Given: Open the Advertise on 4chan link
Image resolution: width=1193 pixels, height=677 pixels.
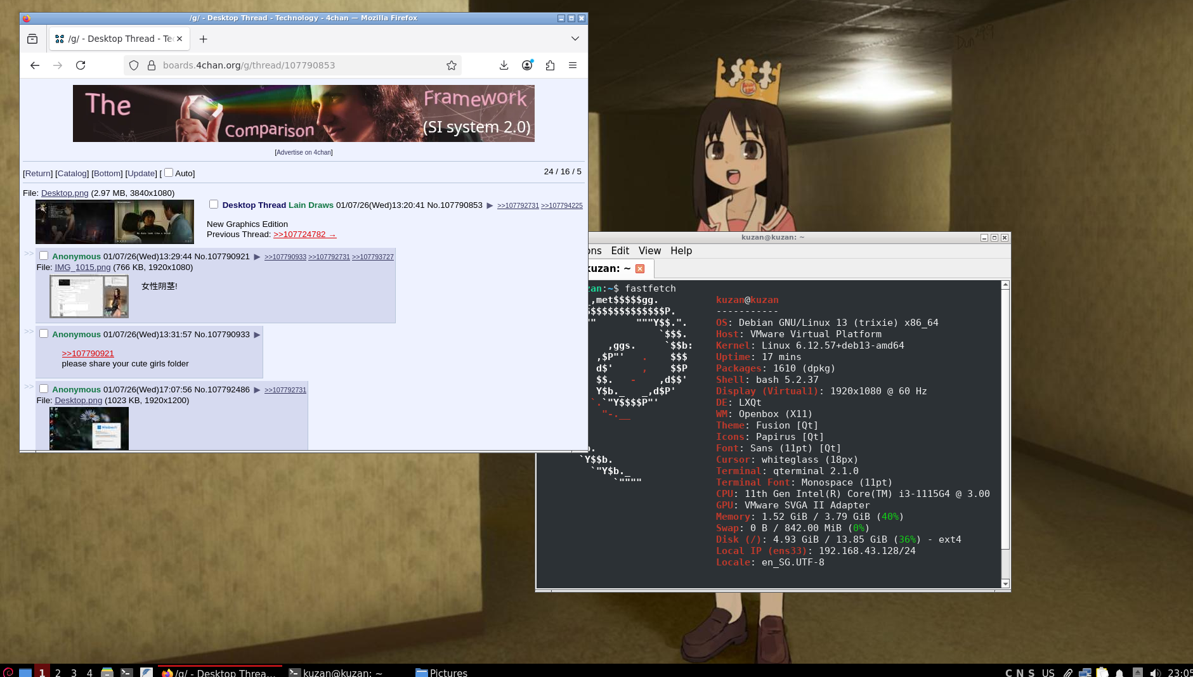Looking at the screenshot, I should click(304, 152).
